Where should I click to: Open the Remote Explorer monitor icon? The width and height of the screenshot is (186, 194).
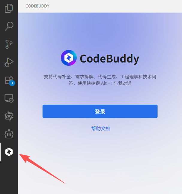[9, 98]
